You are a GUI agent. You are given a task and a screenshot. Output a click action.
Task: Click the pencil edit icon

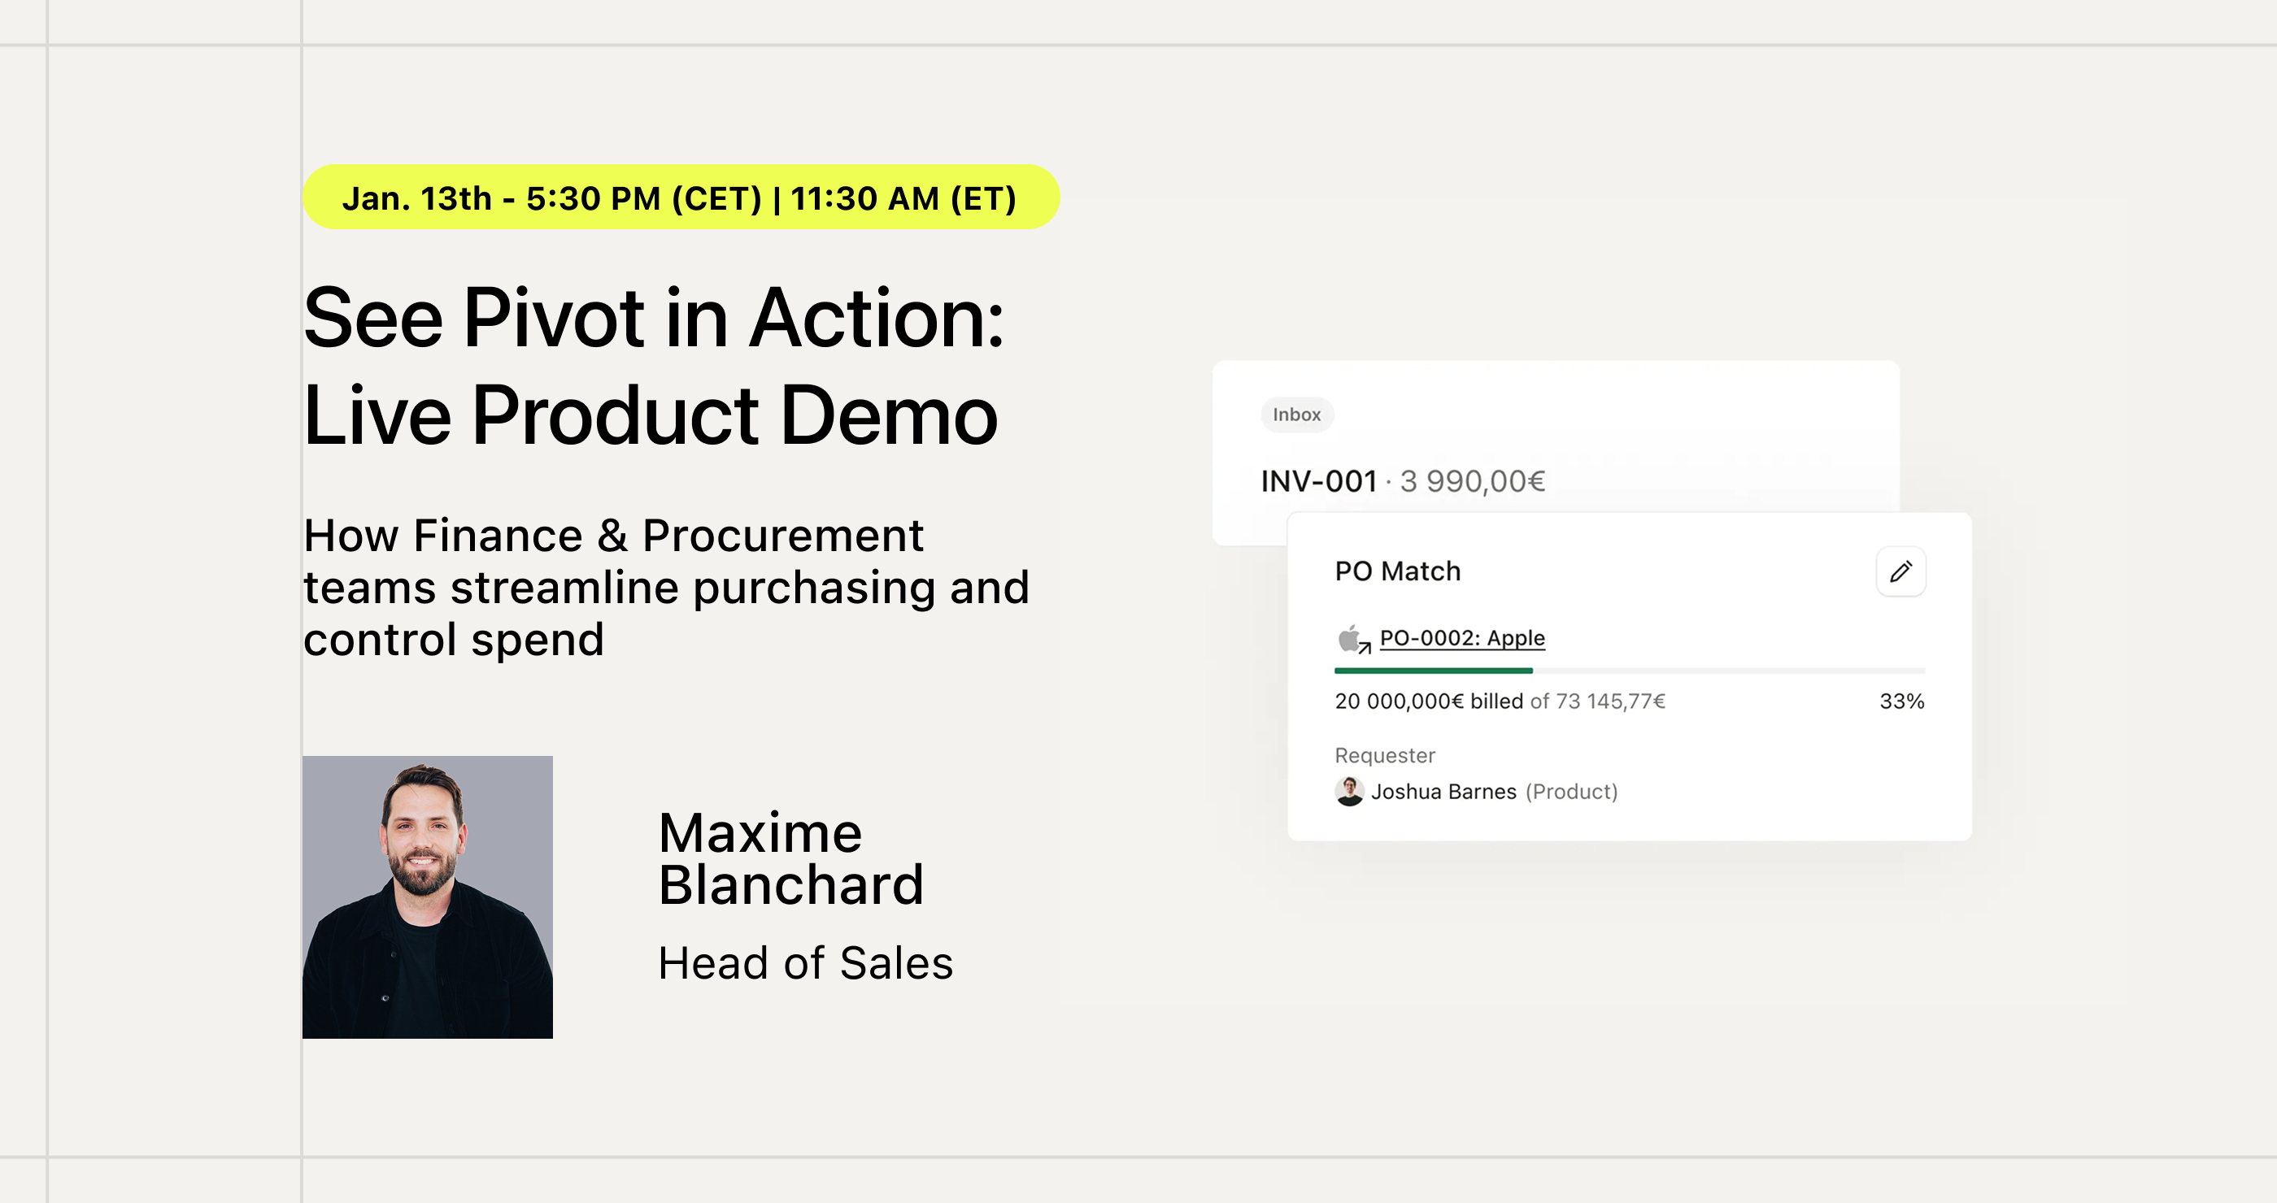[x=1900, y=571]
